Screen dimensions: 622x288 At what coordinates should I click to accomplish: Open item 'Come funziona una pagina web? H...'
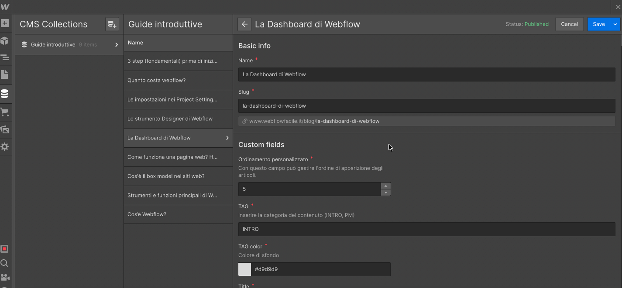click(178, 157)
